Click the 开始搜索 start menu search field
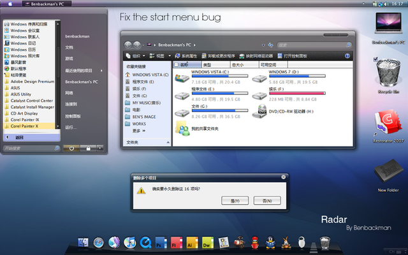408x255 pixels. 31,149
